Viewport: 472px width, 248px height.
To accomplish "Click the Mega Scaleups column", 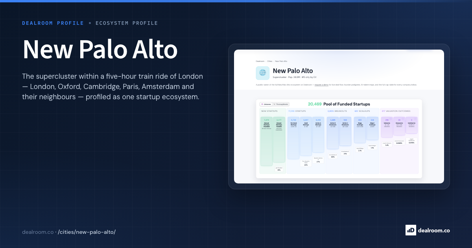I will click(360, 130).
